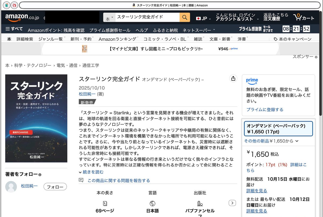Open the Amazonランキング dropdown menu
The width and height of the screenshot is (323, 217).
coord(119,39)
